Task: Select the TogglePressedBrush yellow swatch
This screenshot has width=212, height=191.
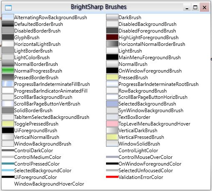Action: (x=8, y=124)
